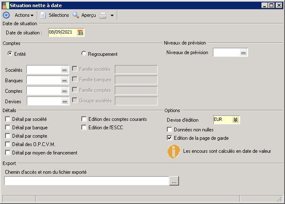Screen dimensions: 285x204
Task: Expand the printer options arrow
Action: pyautogui.click(x=112, y=16)
